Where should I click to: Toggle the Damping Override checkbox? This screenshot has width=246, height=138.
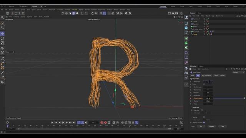202,110
